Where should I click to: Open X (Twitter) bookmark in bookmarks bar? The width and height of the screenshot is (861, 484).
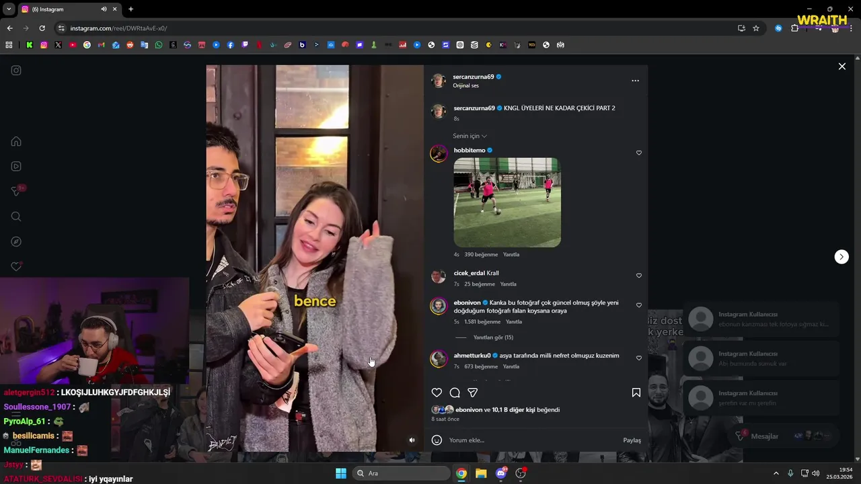pyautogui.click(x=58, y=45)
